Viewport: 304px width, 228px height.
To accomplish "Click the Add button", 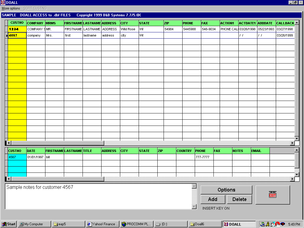I will point(213,199).
